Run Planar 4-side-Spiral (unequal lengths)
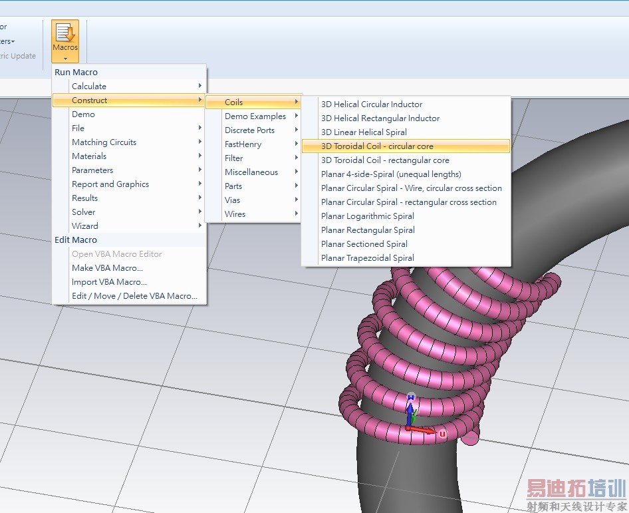 coord(406,174)
